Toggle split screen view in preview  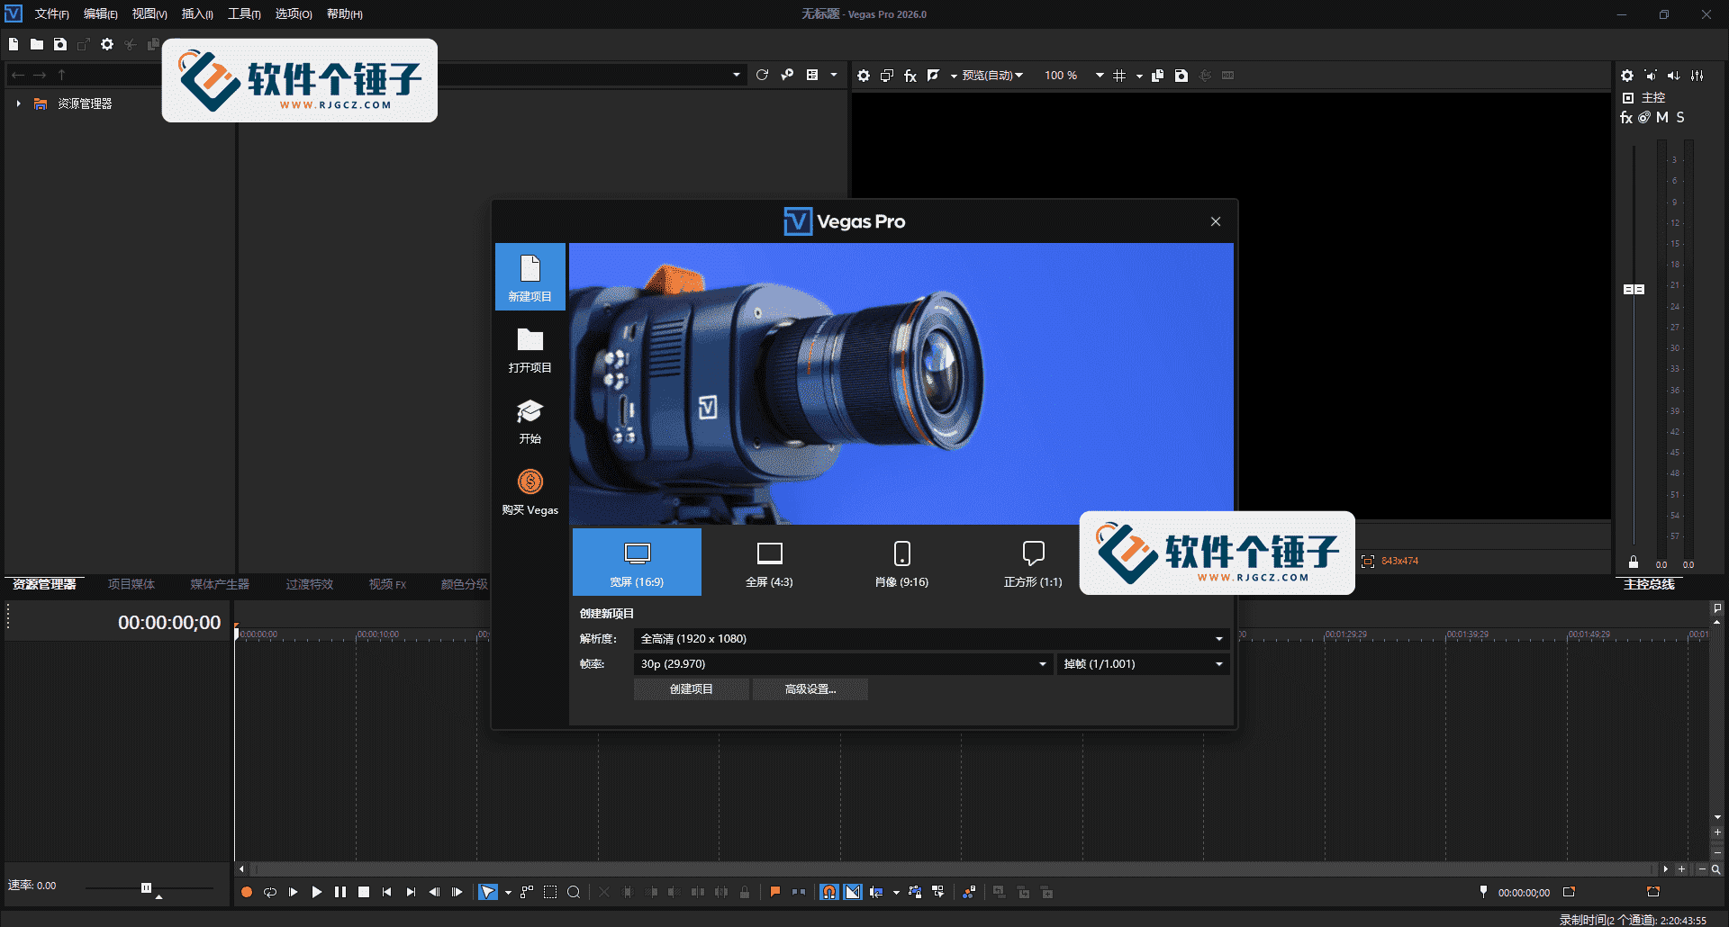point(933,76)
